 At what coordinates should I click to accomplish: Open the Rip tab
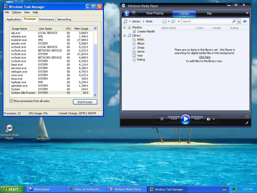(x=209, y=14)
